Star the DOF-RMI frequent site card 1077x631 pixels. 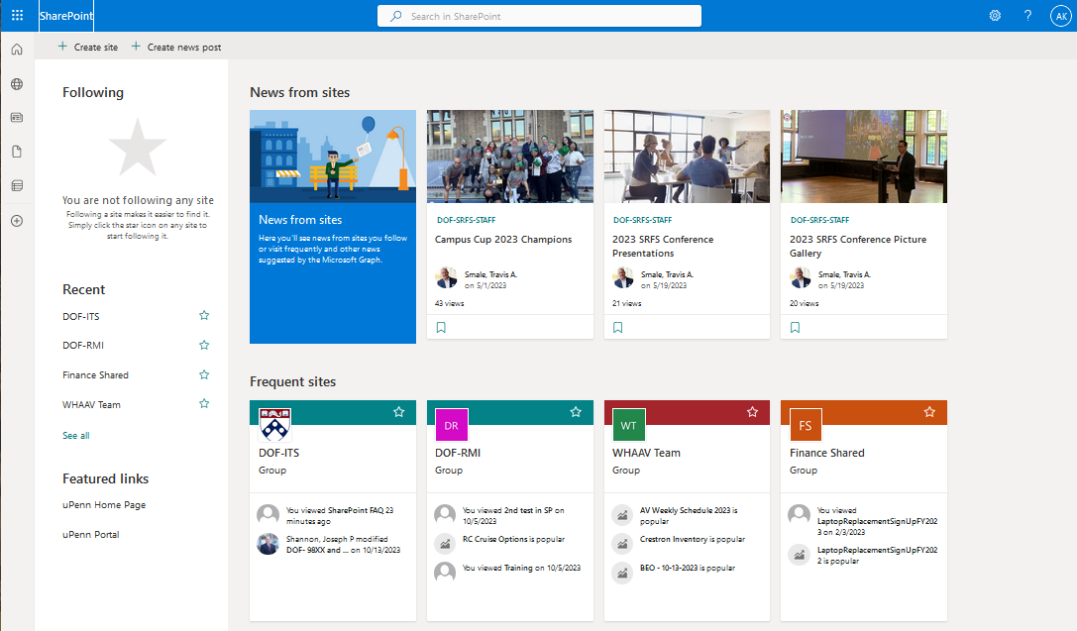576,412
